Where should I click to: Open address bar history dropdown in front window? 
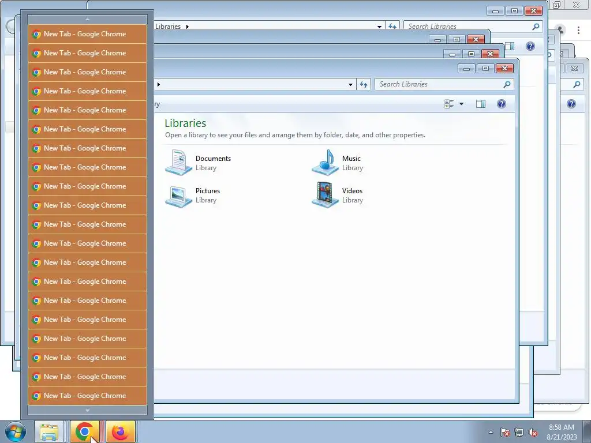coord(350,84)
